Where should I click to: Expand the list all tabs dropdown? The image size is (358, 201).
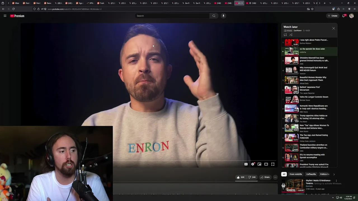pyautogui.click(x=330, y=3)
